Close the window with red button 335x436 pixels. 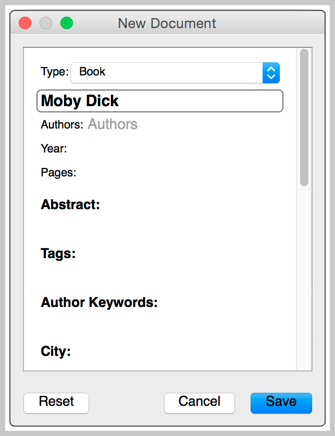click(x=25, y=23)
